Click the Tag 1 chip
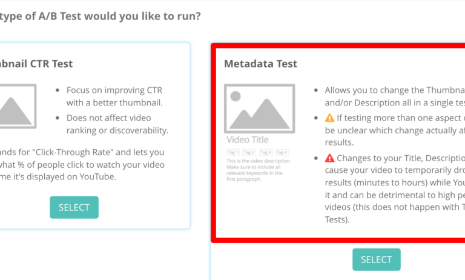465x280 pixels. tap(233, 152)
